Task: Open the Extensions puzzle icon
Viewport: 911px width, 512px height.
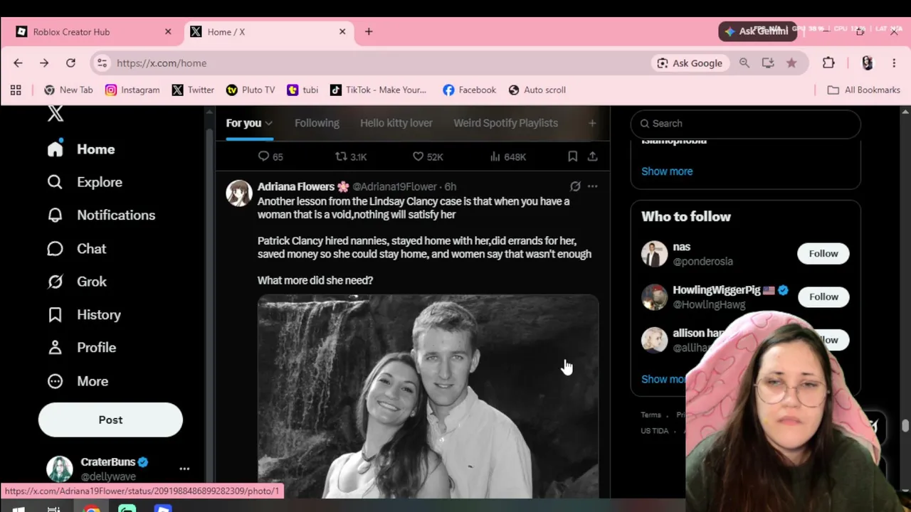Action: 828,63
